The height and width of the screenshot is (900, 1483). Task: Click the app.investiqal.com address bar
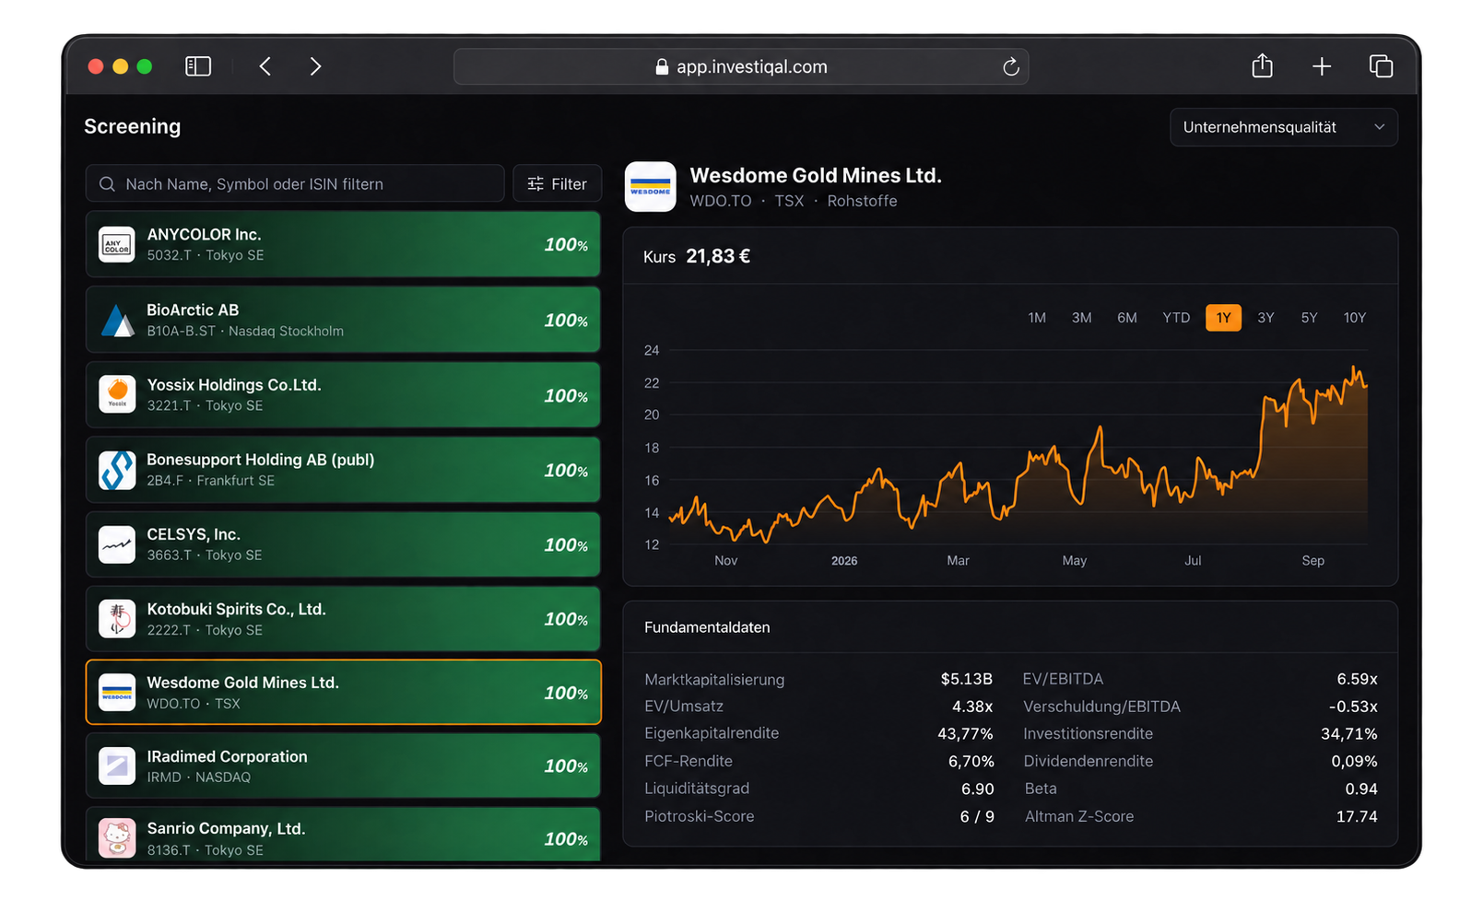point(741,66)
